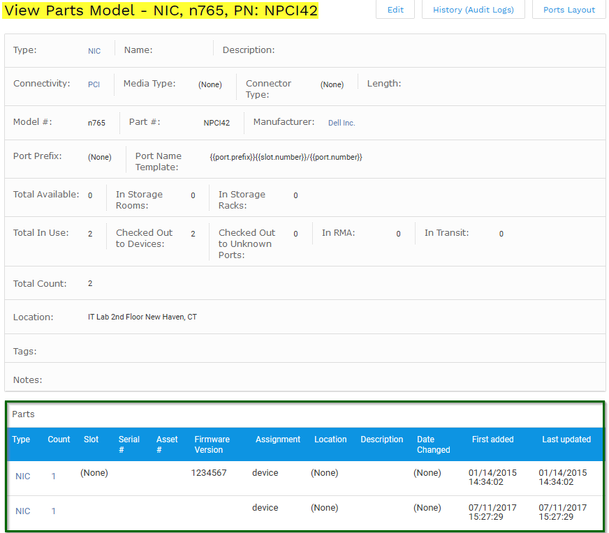Click the In RMA value 0
609x533 pixels.
pyautogui.click(x=398, y=234)
